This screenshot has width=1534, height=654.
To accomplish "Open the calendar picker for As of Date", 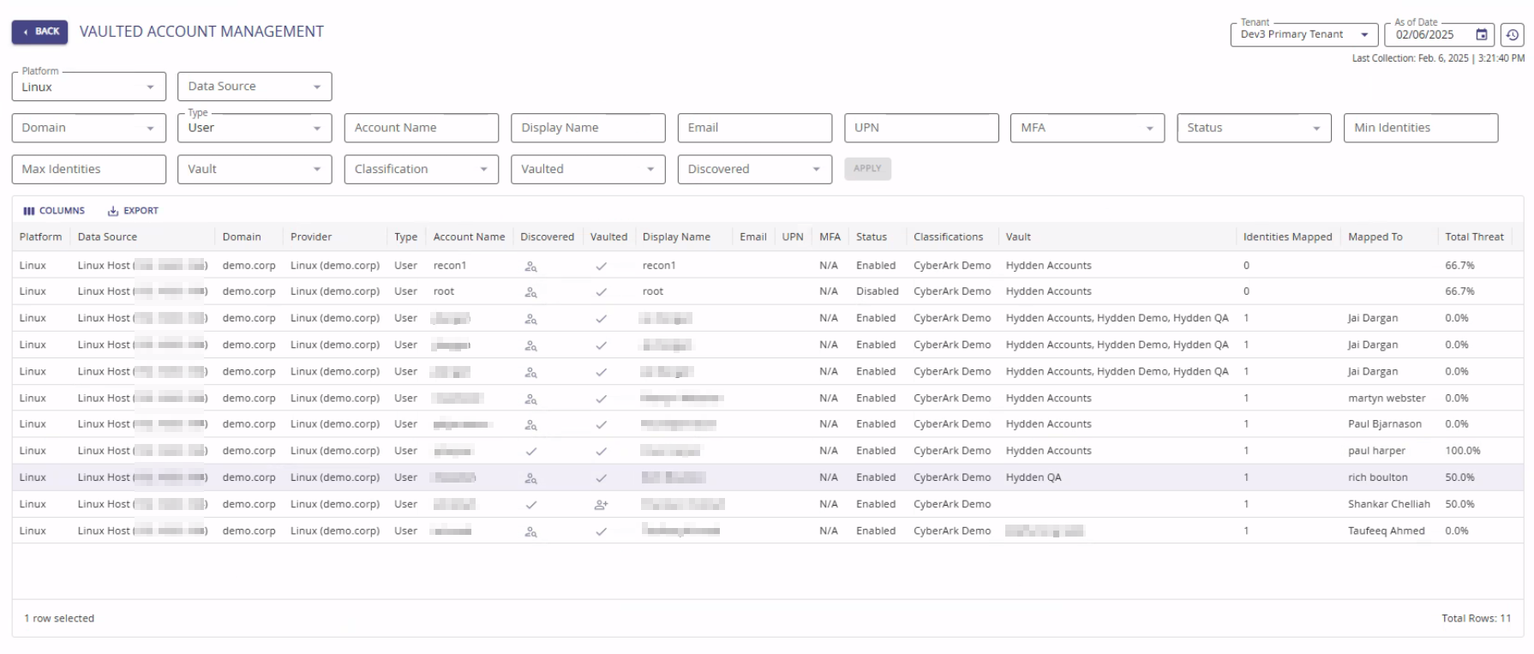I will pyautogui.click(x=1481, y=35).
